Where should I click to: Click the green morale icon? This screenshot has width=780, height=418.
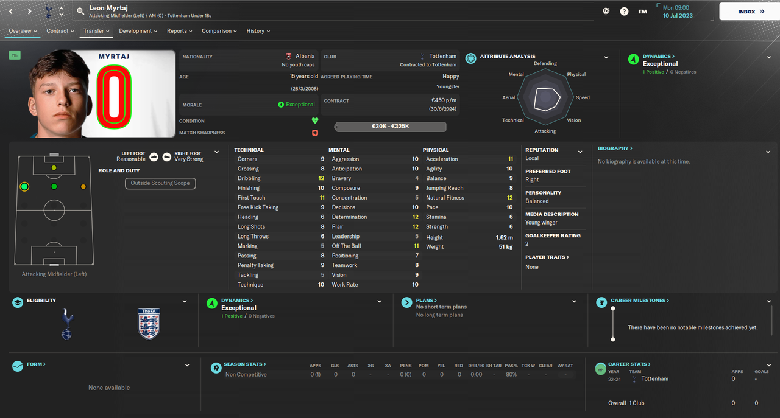[281, 105]
